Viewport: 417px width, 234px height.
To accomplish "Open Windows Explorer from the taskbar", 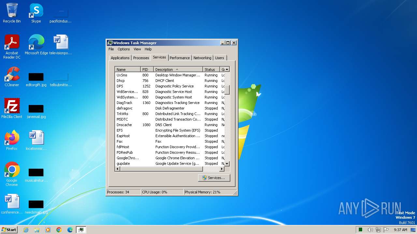I will click(x=37, y=230).
